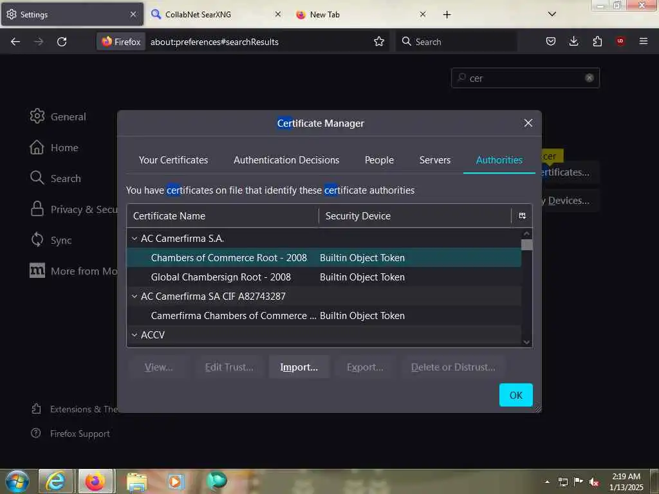Screen dimensions: 659x494
Task: Open the Windows Start menu
Action: click(17, 481)
